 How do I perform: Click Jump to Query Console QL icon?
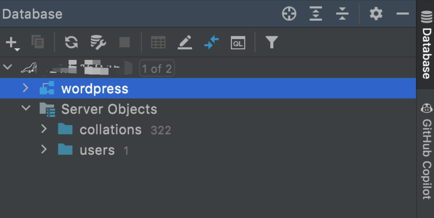tap(238, 43)
